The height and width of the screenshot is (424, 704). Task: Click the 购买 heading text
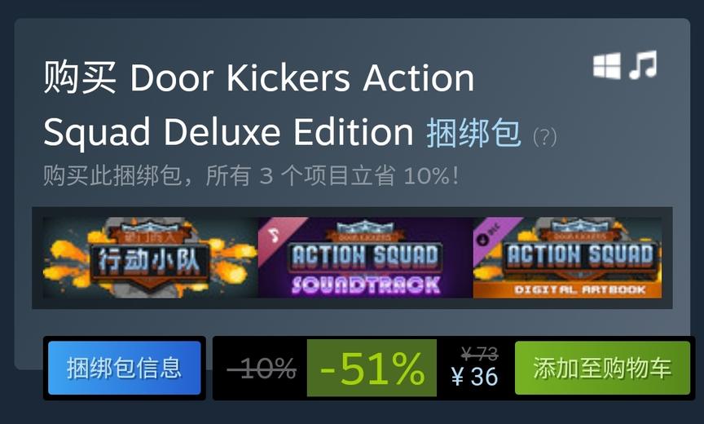(80, 77)
